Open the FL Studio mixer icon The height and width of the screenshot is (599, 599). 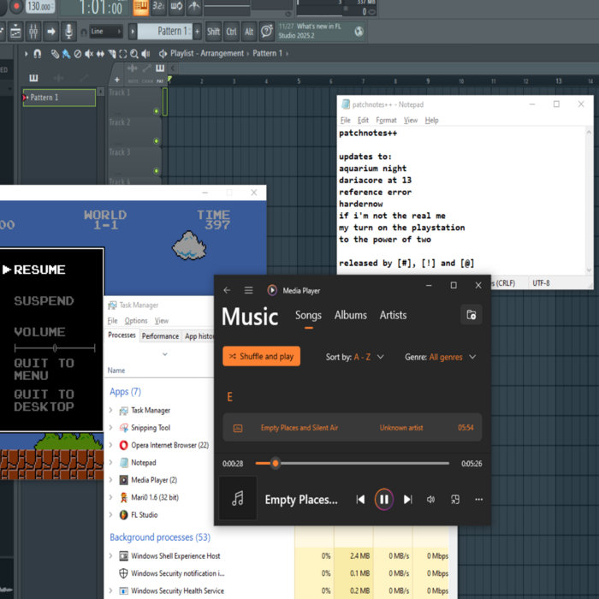coord(33,32)
